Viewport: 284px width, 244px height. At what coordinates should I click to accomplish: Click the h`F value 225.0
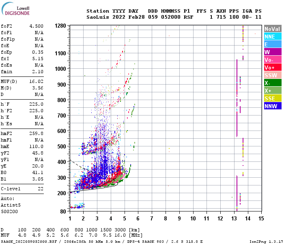pyautogui.click(x=37, y=105)
